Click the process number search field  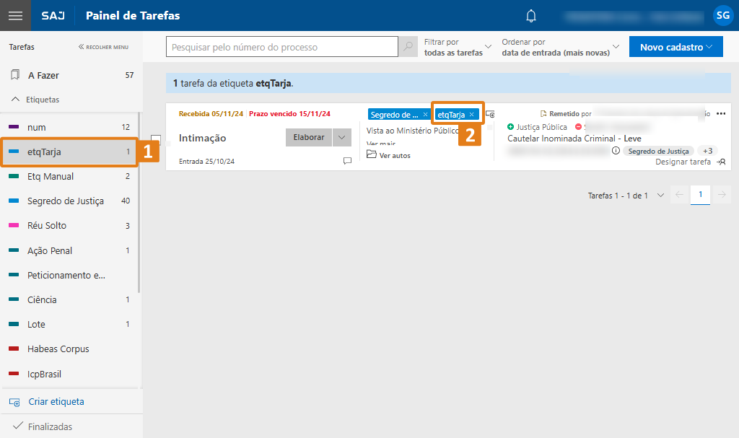click(282, 47)
